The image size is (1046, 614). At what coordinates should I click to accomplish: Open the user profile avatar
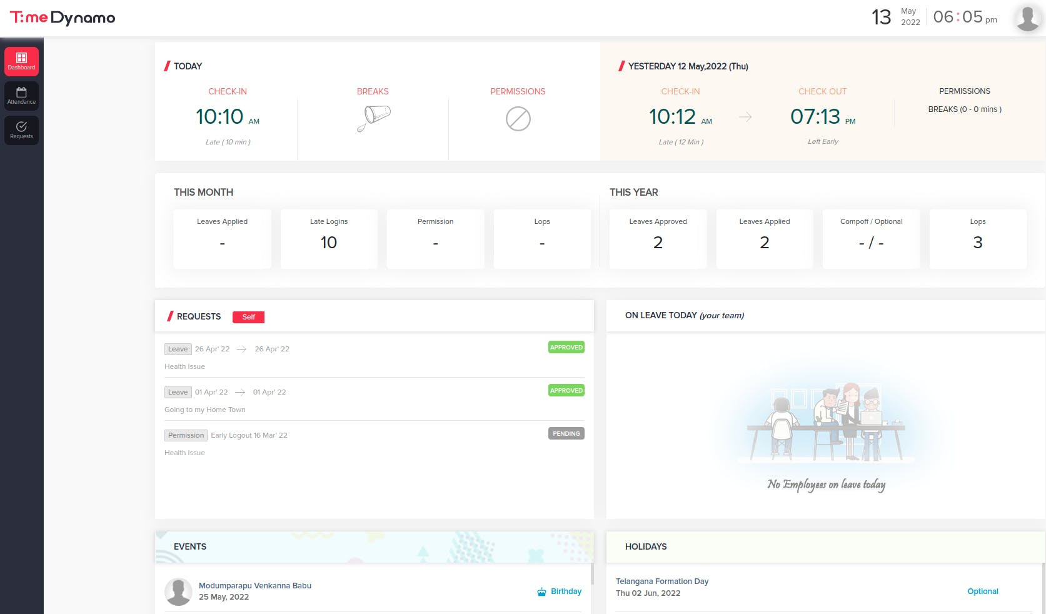click(x=1026, y=18)
